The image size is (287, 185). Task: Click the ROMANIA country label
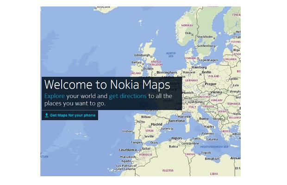234,104
